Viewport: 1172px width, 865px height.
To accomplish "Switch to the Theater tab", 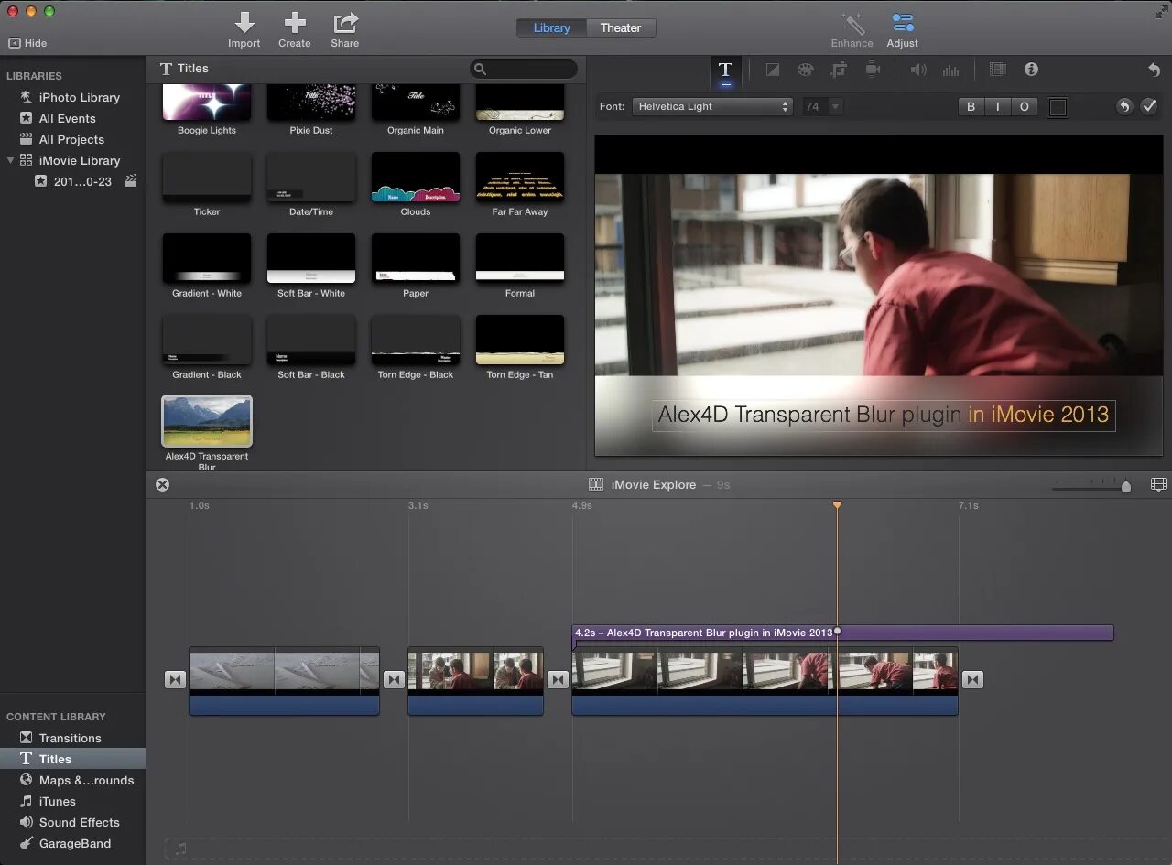I will click(620, 28).
